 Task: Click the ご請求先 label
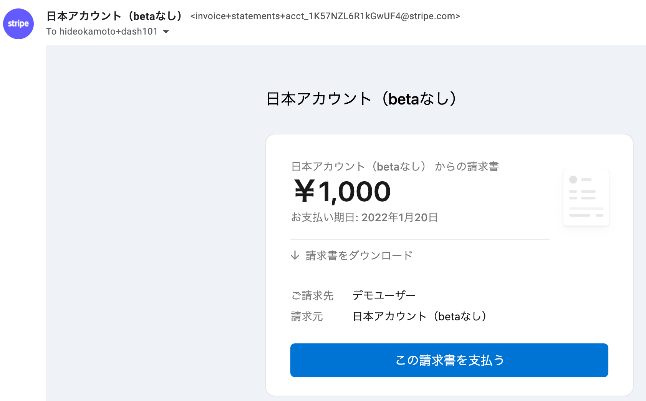(x=312, y=295)
